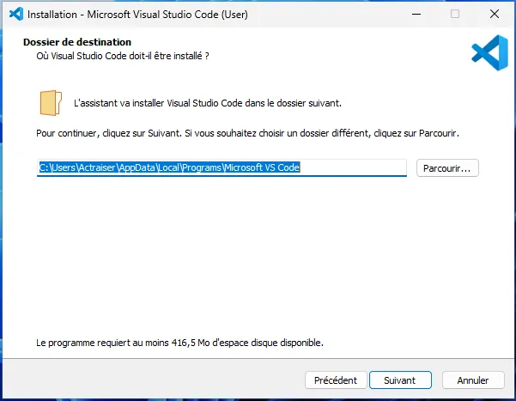Viewport: 516px width, 401px height.
Task: Click the large blue VS Code logo
Action: tap(489, 52)
